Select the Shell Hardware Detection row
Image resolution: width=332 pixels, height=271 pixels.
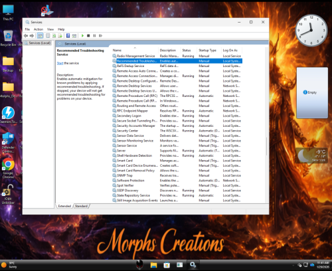(177, 155)
